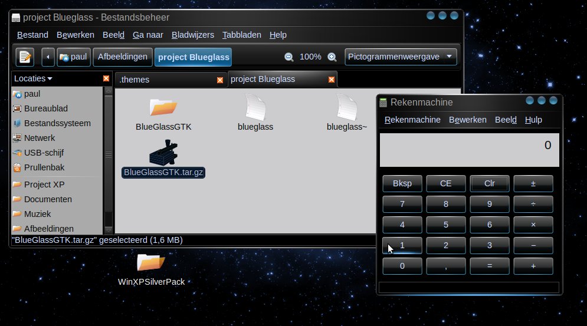
Task: Click the back arrow in path bar
Action: point(48,57)
